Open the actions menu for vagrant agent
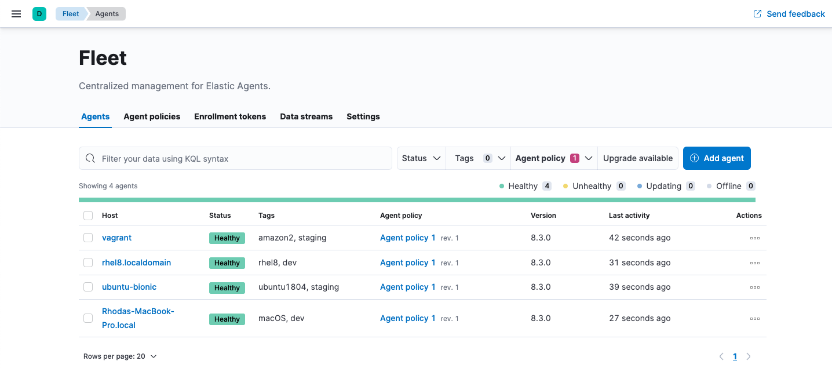Viewport: 832px width, 368px height. click(754, 238)
